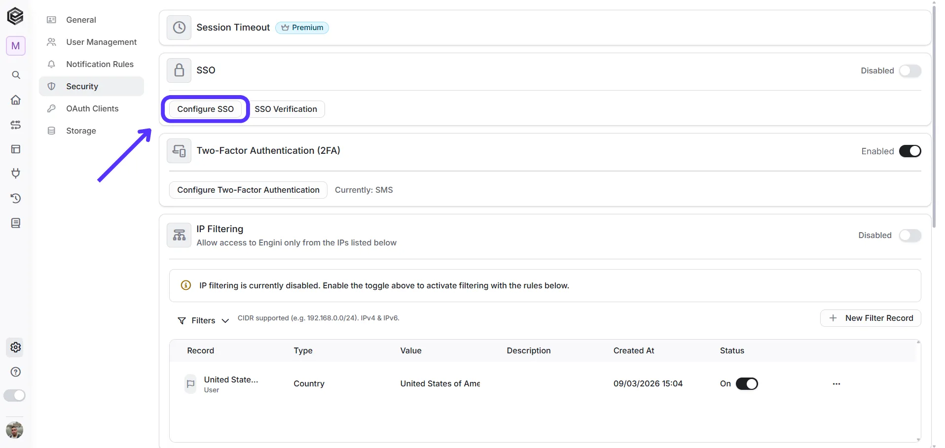The height and width of the screenshot is (448, 945).
Task: Click the Created At column header
Action: tap(633, 350)
